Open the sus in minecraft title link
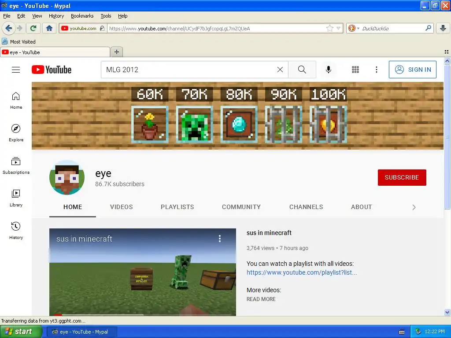This screenshot has height=338, width=451. 269,233
